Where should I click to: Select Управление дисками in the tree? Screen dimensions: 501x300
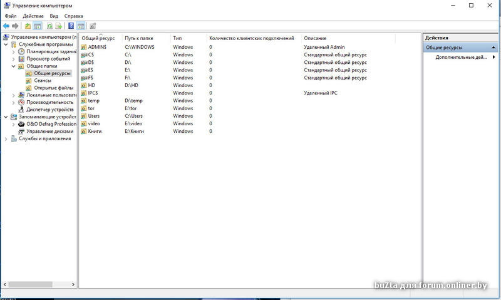pyautogui.click(x=49, y=132)
